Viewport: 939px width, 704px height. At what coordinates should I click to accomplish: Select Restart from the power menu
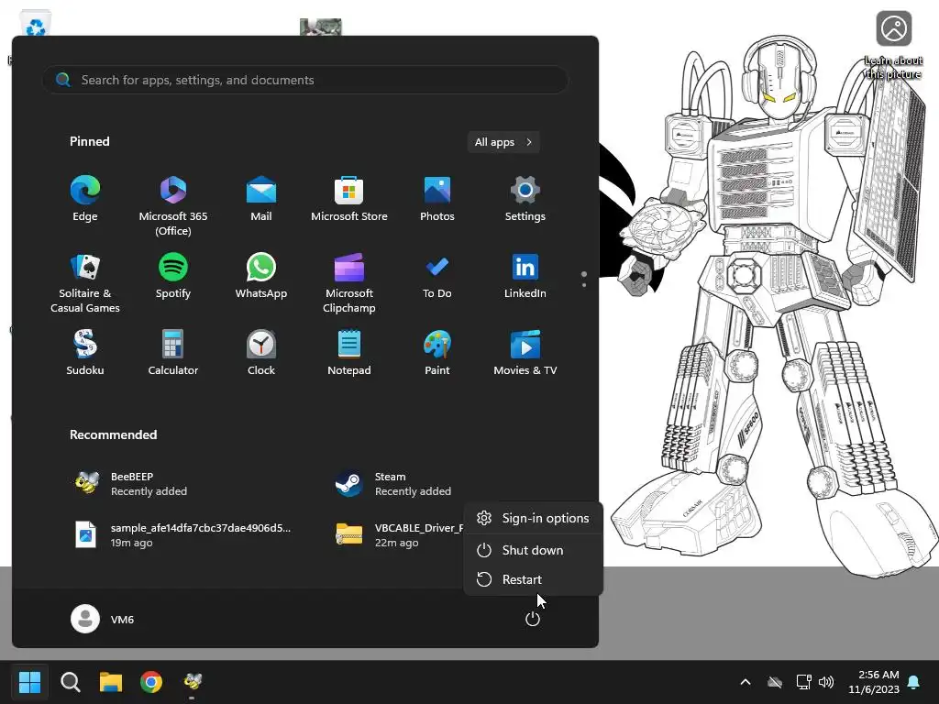click(x=533, y=579)
